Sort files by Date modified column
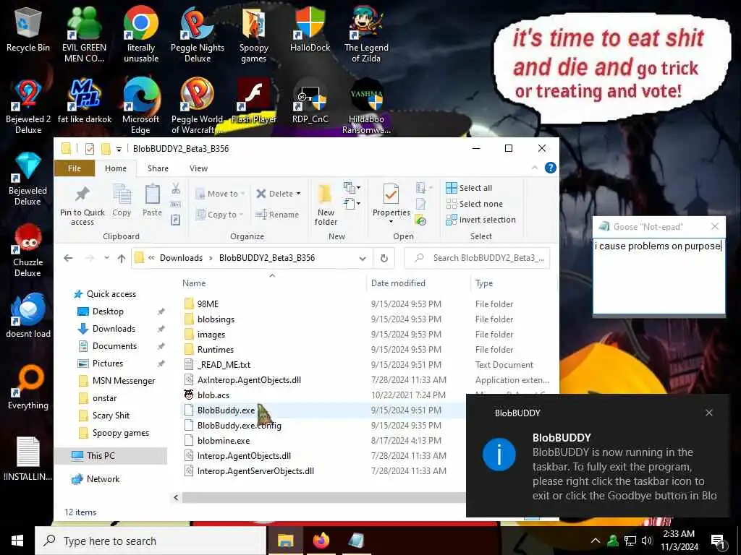The height and width of the screenshot is (555, 741). [399, 283]
